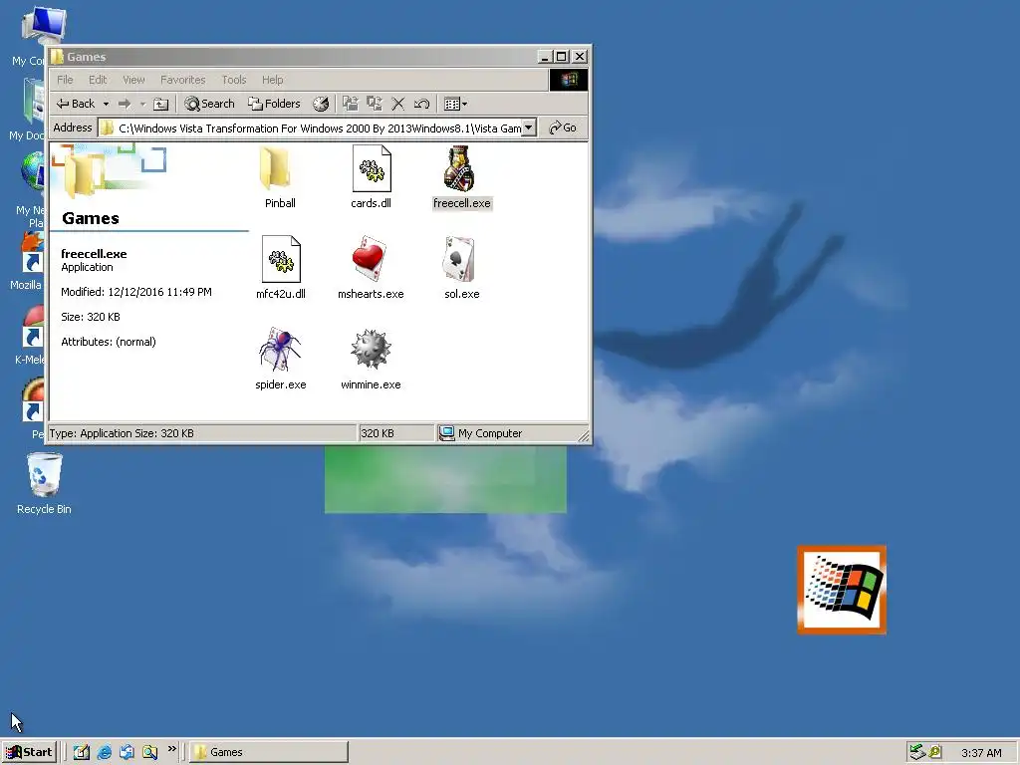Expand the address bar dropdown
This screenshot has width=1020, height=765.
tap(529, 128)
